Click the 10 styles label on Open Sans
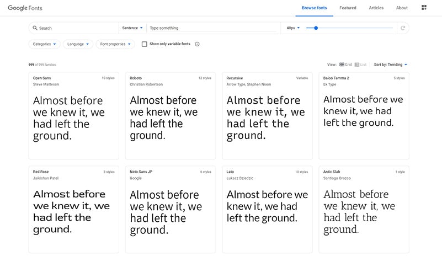Image resolution: width=442 pixels, height=256 pixels. 108,78
